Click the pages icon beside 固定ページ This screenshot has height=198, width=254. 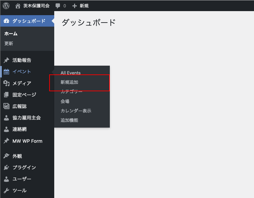pos(6,95)
